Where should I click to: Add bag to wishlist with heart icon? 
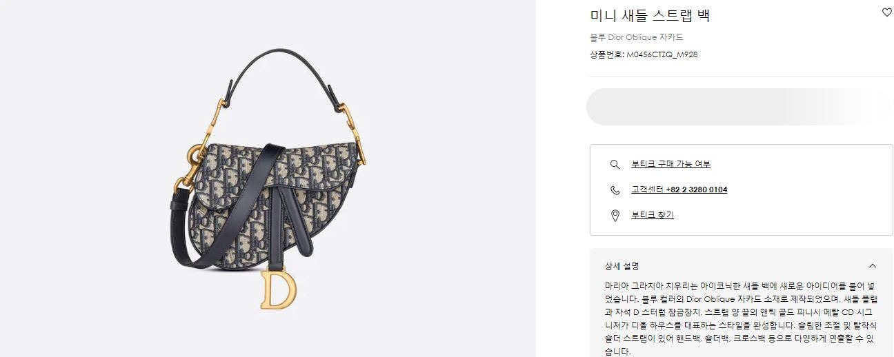pos(886,12)
